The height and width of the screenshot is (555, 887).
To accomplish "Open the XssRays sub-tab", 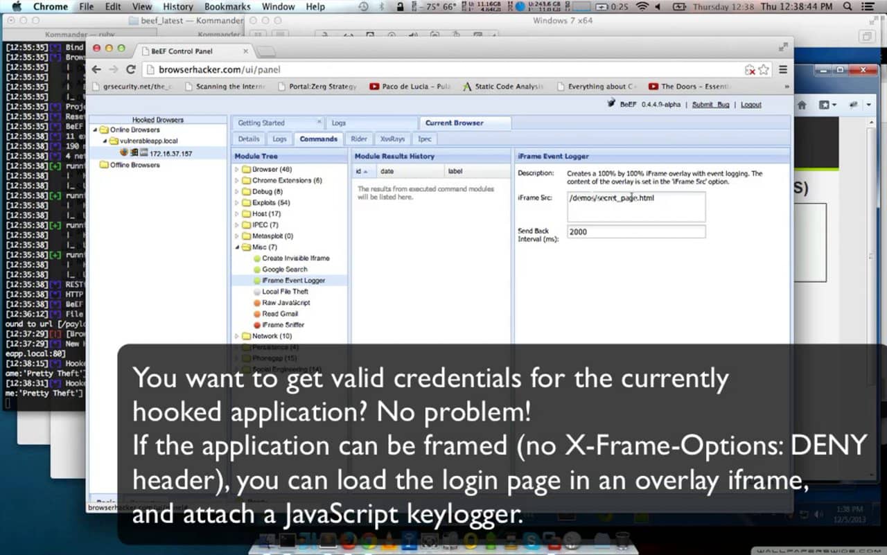I will tap(393, 139).
